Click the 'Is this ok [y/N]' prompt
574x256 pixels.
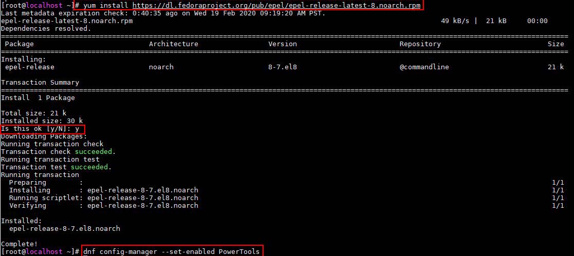40,129
